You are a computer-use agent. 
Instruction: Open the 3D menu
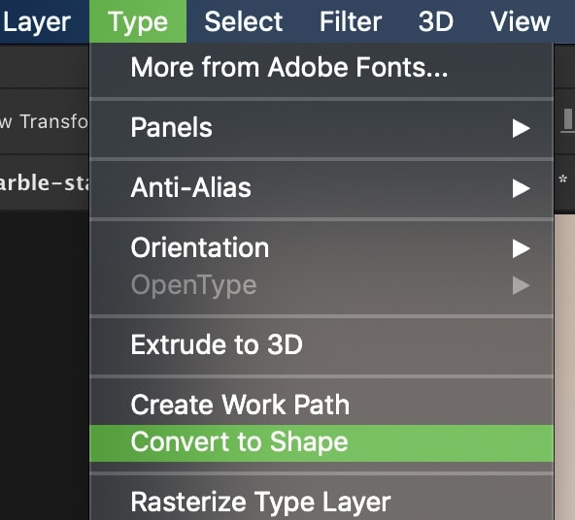tap(436, 22)
